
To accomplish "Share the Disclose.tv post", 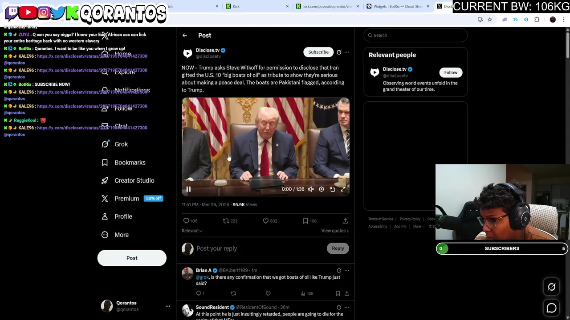I will 345,221.
